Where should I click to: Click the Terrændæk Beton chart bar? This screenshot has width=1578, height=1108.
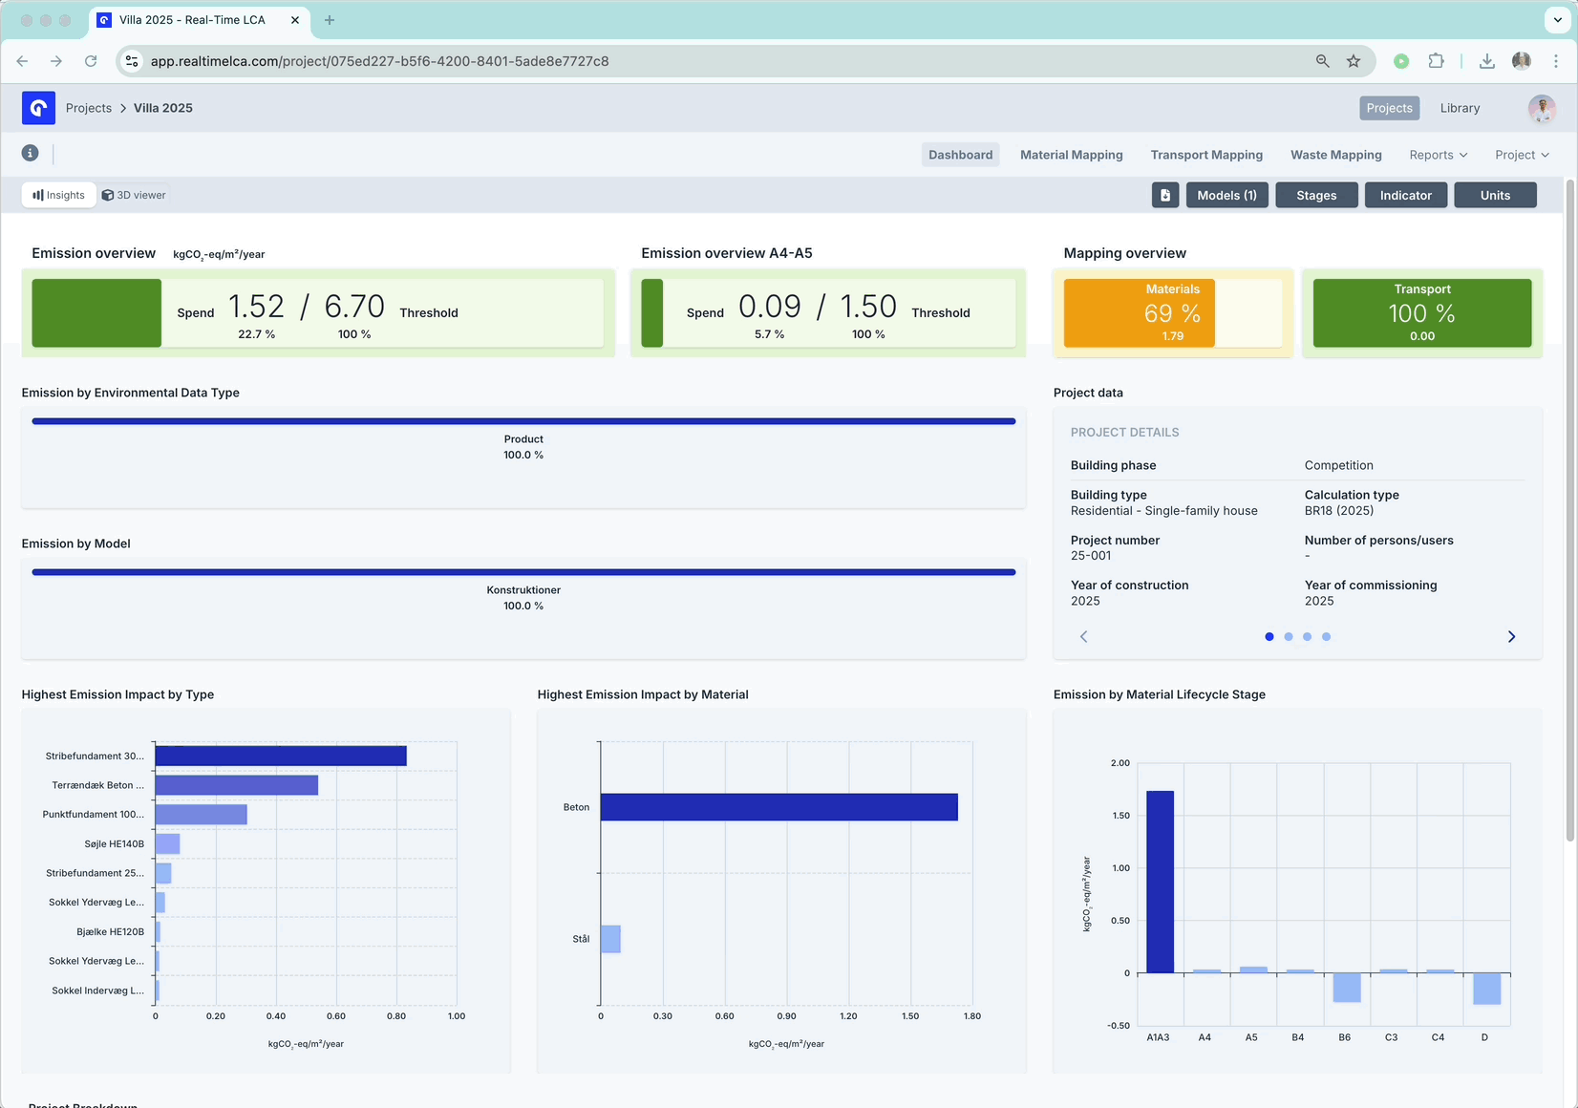pyautogui.click(x=237, y=785)
